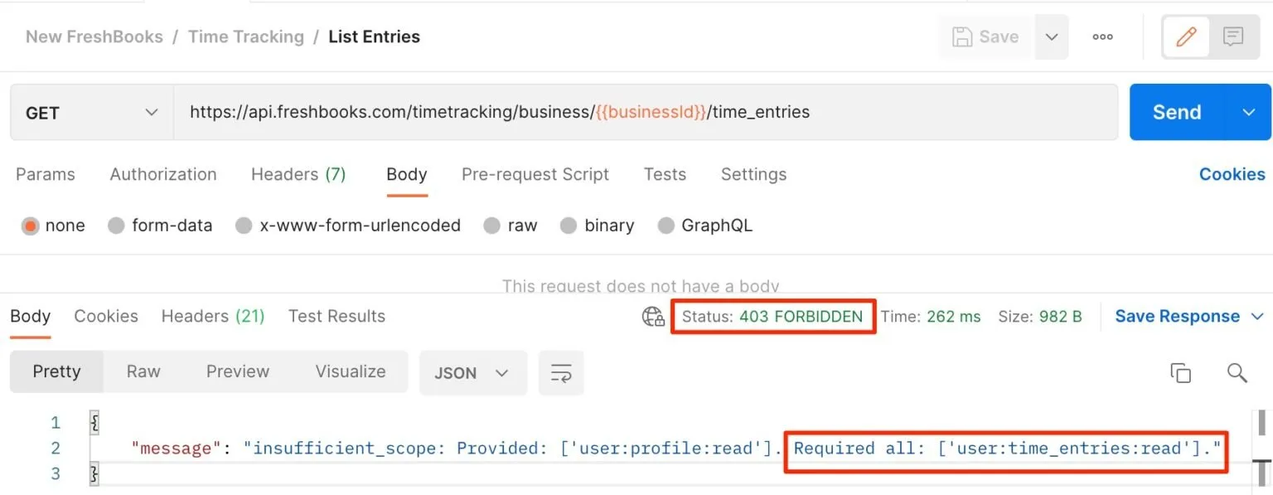Open the Test Results tab
The width and height of the screenshot is (1273, 495).
[x=336, y=316]
